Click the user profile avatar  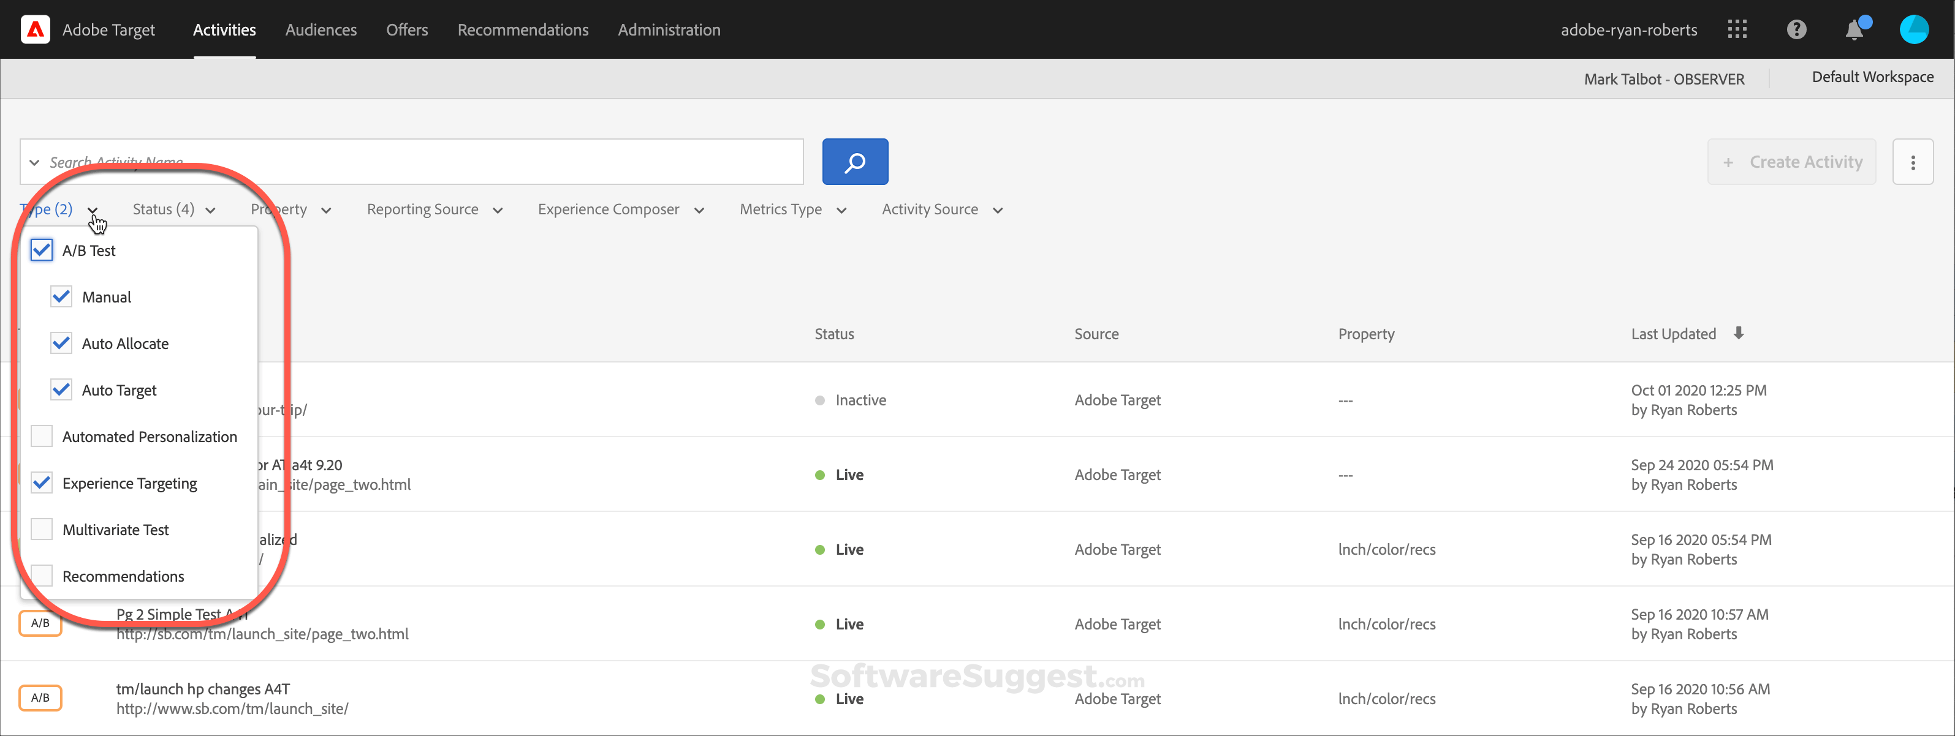(1913, 29)
